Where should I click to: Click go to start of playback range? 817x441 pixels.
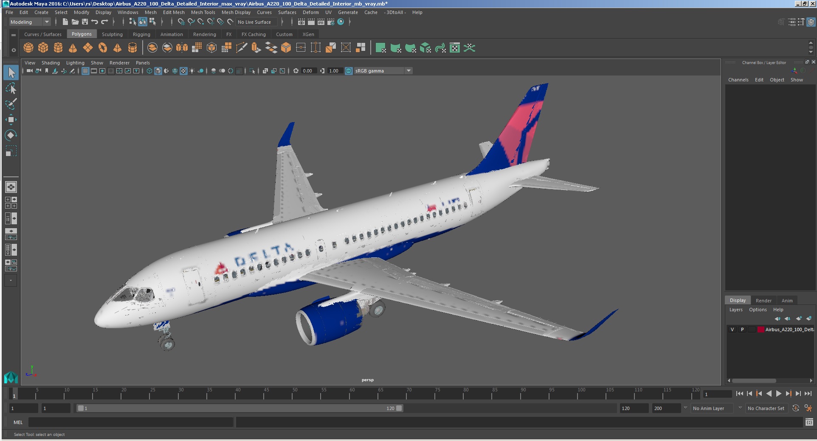[739, 394]
